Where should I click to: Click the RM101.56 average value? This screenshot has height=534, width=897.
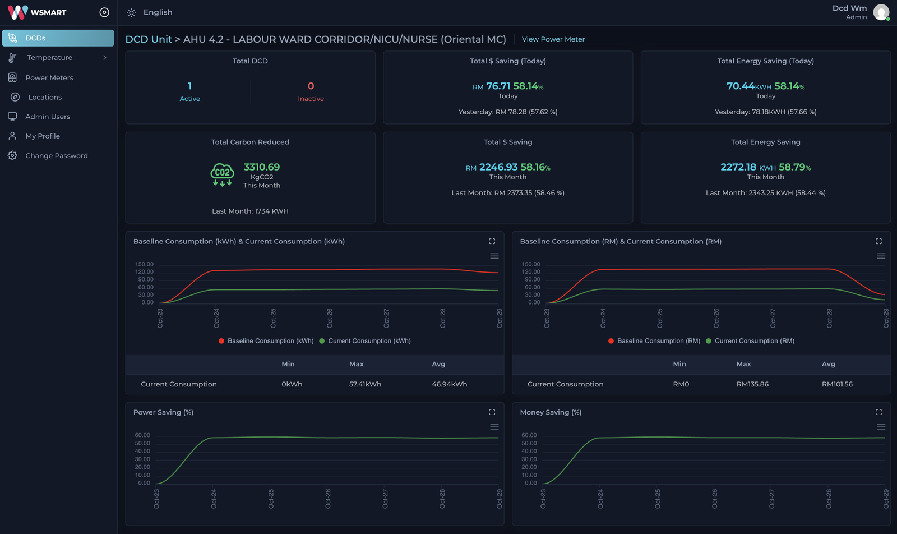837,384
